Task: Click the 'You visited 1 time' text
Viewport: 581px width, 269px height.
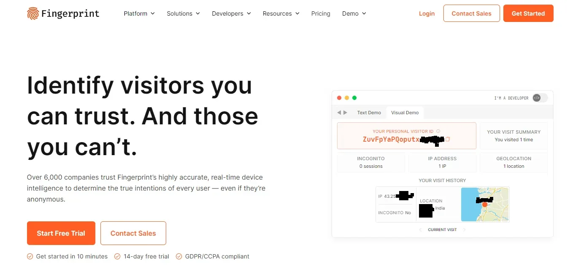Action: (513, 140)
